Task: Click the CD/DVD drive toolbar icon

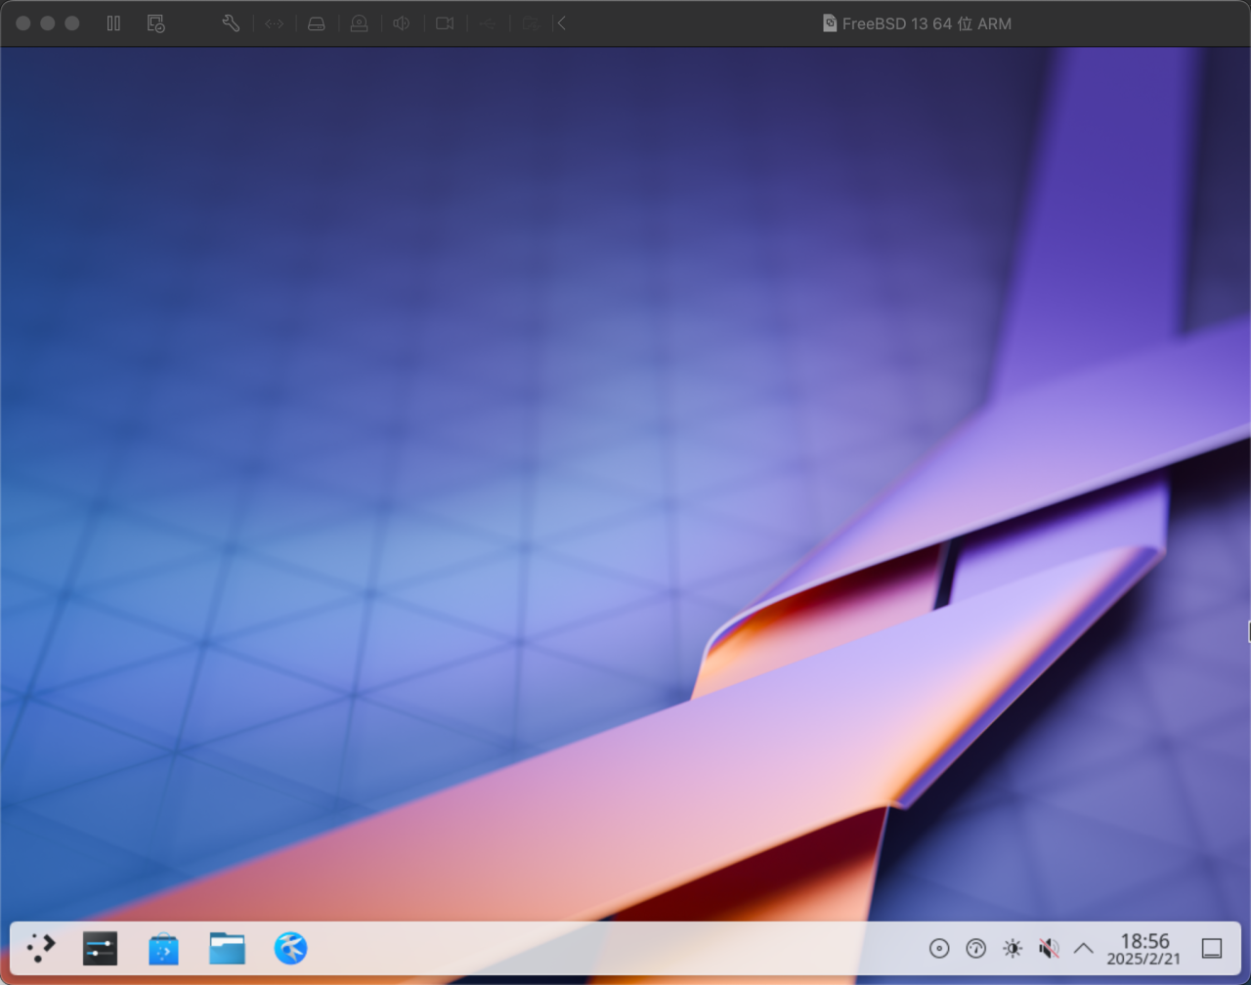Action: tap(359, 23)
